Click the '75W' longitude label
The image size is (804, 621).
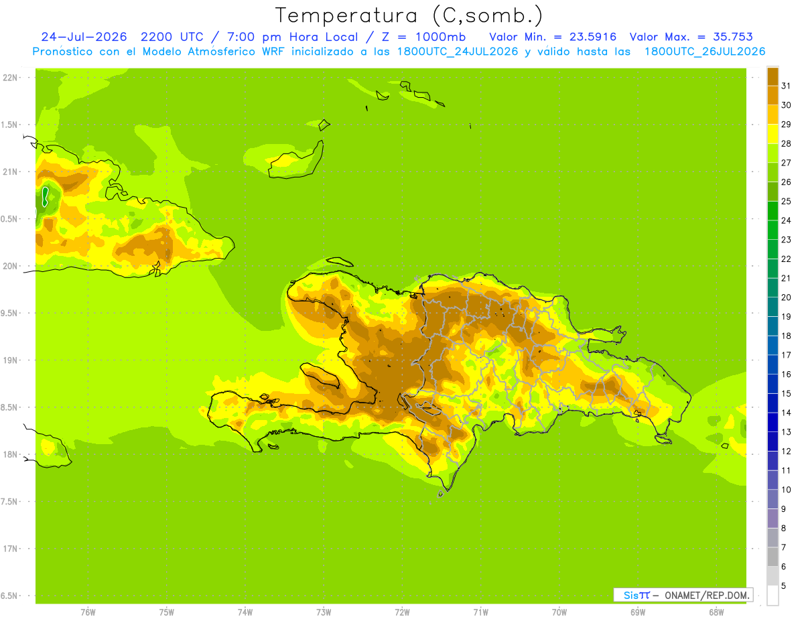pos(166,612)
